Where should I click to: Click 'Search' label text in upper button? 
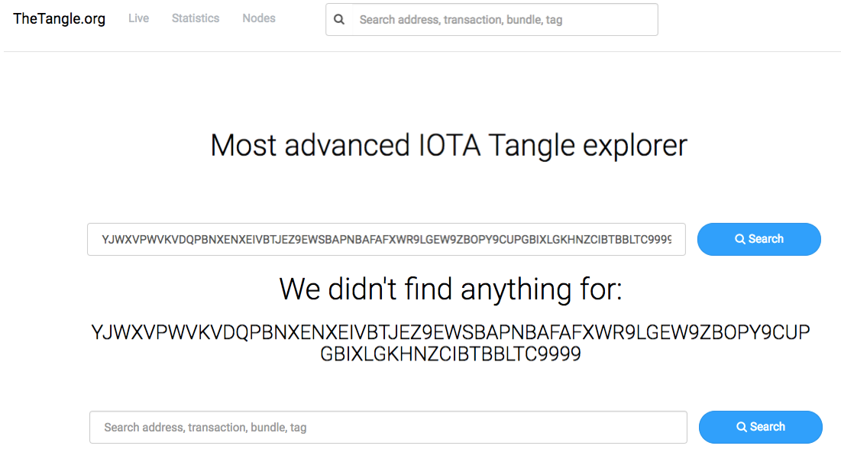pyautogui.click(x=766, y=239)
